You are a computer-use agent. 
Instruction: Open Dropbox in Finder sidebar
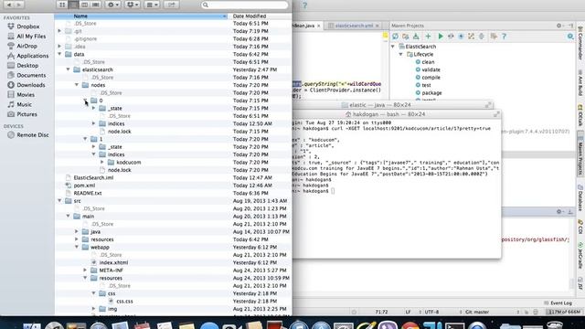coord(23,27)
